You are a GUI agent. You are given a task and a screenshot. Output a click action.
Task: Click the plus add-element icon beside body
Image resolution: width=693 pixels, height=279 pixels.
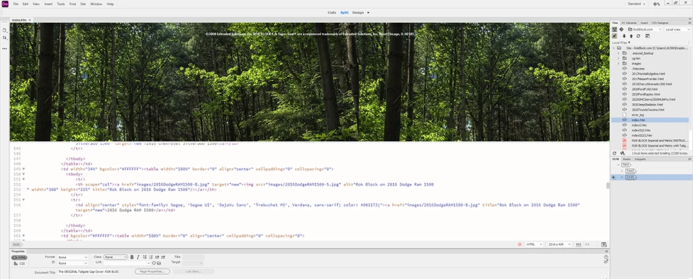pos(613,177)
